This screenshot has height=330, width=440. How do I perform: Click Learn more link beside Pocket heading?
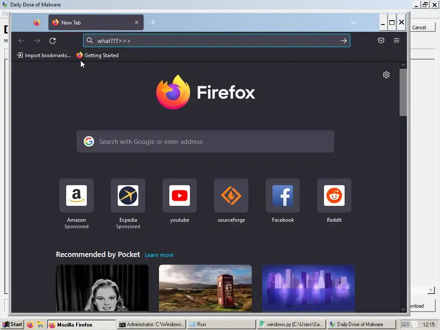[x=159, y=255]
